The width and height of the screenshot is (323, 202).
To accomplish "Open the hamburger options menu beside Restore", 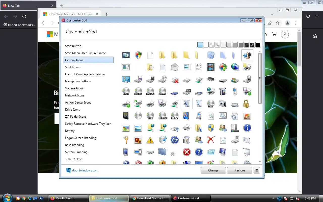I will click(257, 170).
